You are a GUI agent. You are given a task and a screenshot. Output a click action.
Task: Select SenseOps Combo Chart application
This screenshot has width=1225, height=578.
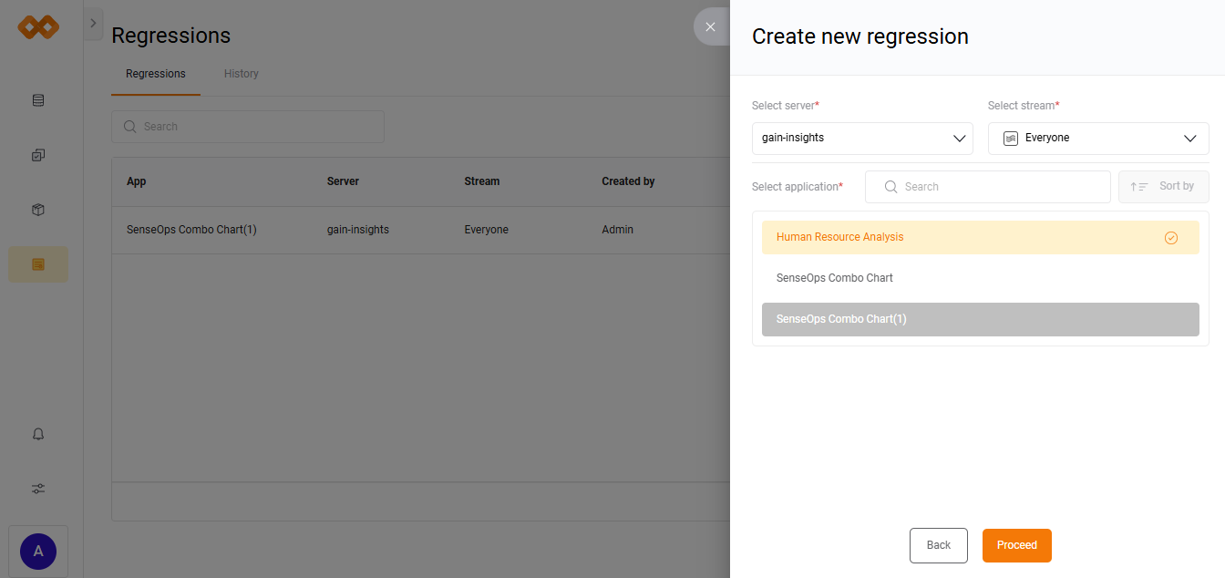coord(980,278)
